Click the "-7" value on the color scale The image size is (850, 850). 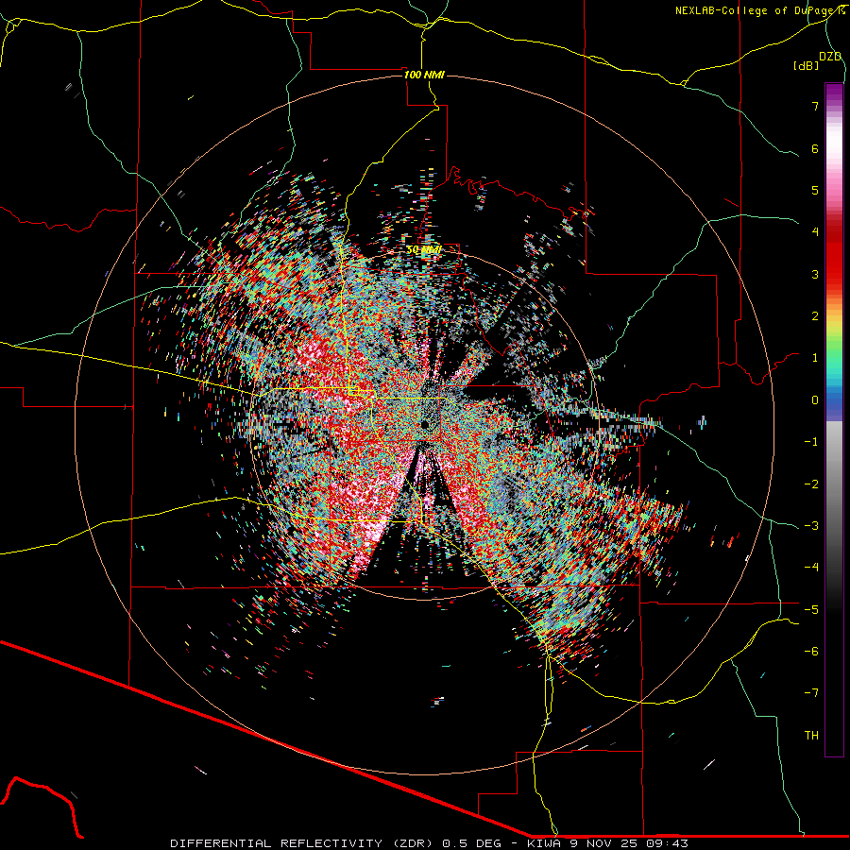(x=811, y=693)
